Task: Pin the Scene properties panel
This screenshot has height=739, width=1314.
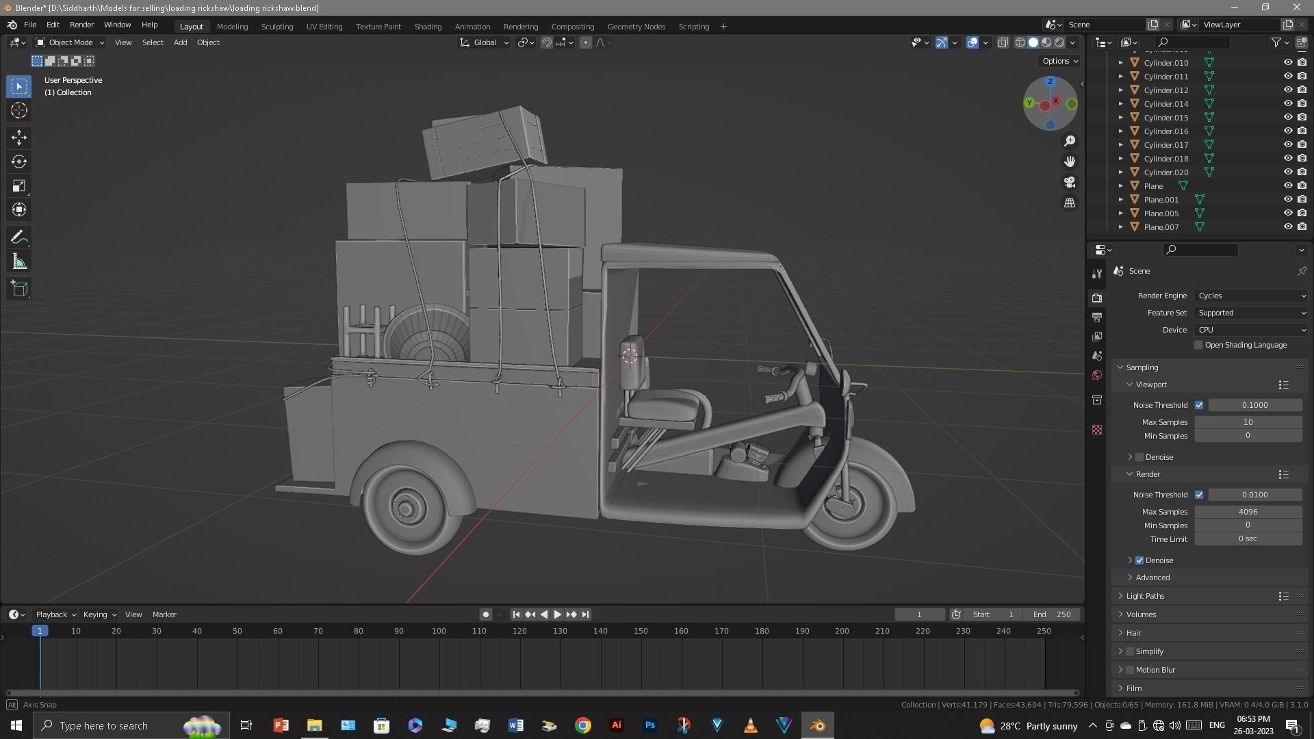Action: click(x=1302, y=271)
